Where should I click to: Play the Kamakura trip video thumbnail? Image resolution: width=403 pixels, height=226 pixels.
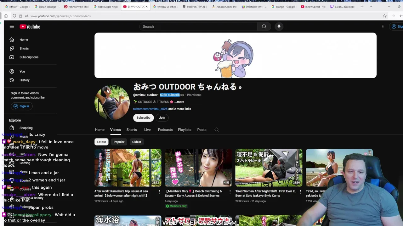128,168
